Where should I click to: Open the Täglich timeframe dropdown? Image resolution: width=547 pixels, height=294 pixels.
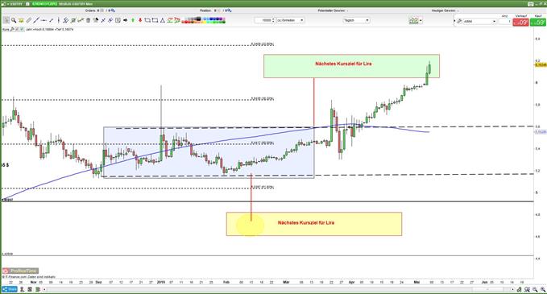pyautogui.click(x=357, y=20)
